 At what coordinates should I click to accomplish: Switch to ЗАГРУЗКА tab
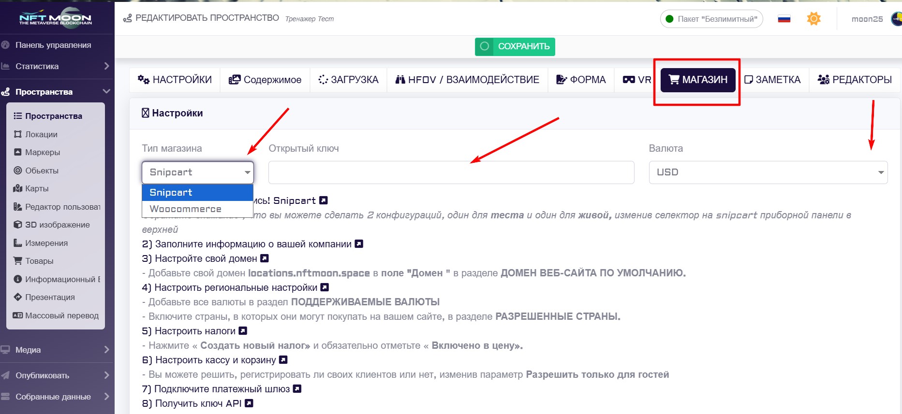coord(348,80)
